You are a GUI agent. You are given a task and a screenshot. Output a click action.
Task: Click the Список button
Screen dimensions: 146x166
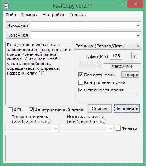click(x=100, y=108)
